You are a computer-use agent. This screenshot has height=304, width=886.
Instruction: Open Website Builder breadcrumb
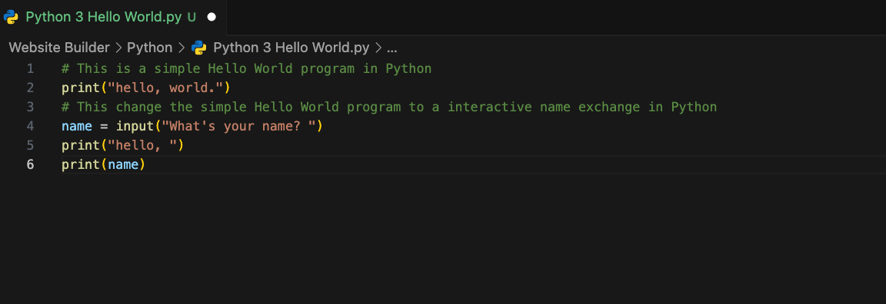pos(59,48)
